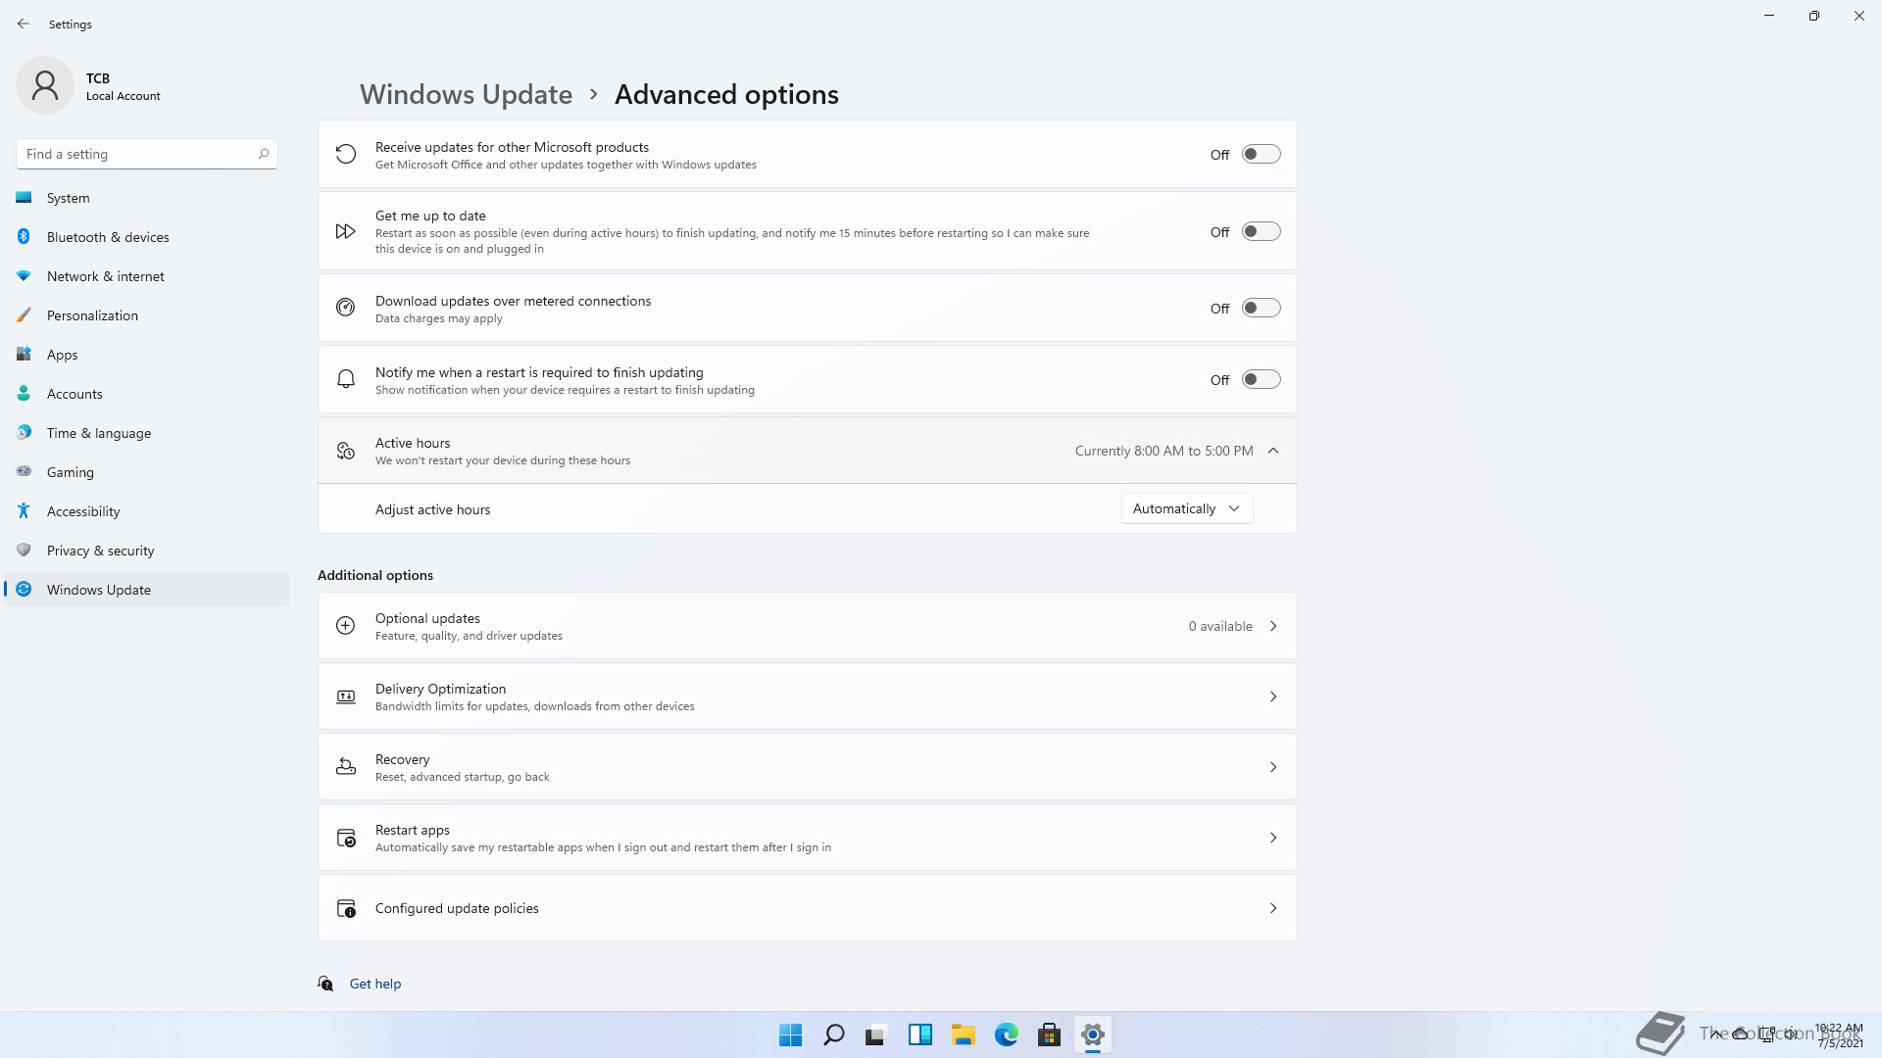Open Microsoft Store from the taskbar
Viewport: 1882px width, 1058px height.
(x=1049, y=1034)
